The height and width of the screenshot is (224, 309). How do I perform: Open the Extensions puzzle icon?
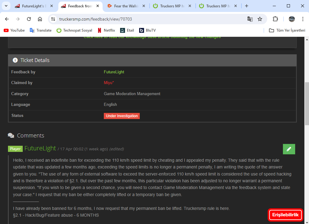pyautogui.click(x=275, y=19)
